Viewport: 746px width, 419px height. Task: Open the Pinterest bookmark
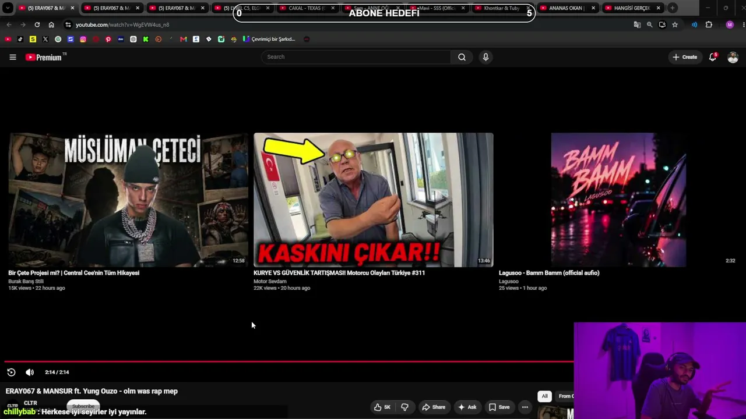tap(108, 40)
